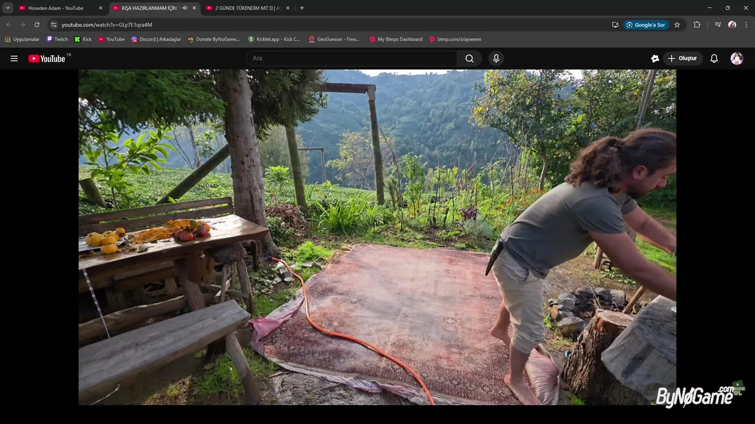Open the Chrome profile avatar
Image resolution: width=755 pixels, height=424 pixels.
pos(732,25)
